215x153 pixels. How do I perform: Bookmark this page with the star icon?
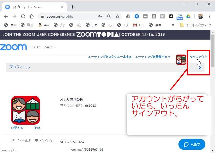pyautogui.click(x=117, y=16)
